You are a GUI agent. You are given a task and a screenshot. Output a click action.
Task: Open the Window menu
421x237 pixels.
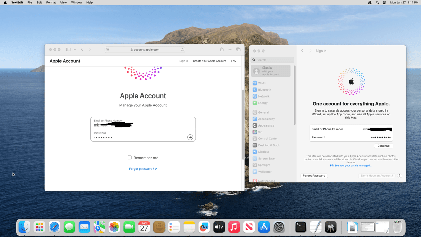click(x=77, y=2)
